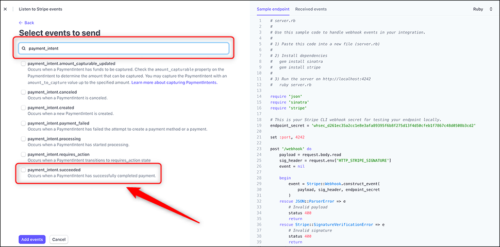The height and width of the screenshot is (247, 500).
Task: Click the payment_intent.processing event label
Action: (x=54, y=139)
